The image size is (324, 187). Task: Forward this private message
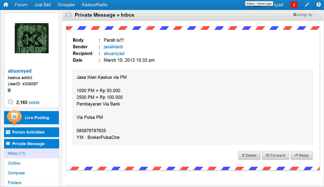pyautogui.click(x=275, y=155)
